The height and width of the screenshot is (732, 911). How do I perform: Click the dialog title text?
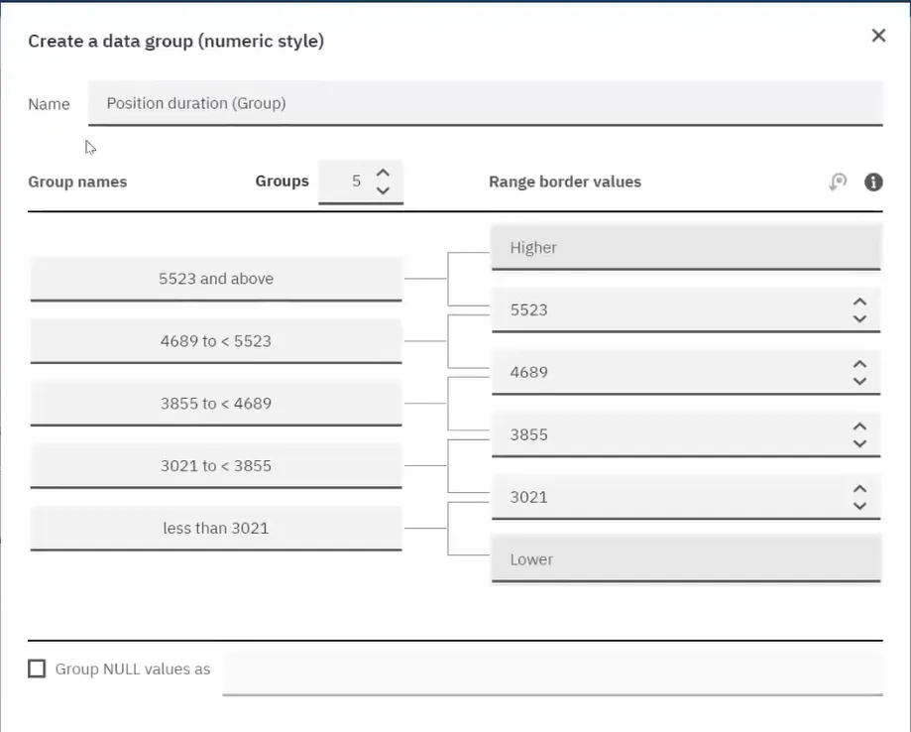176,42
